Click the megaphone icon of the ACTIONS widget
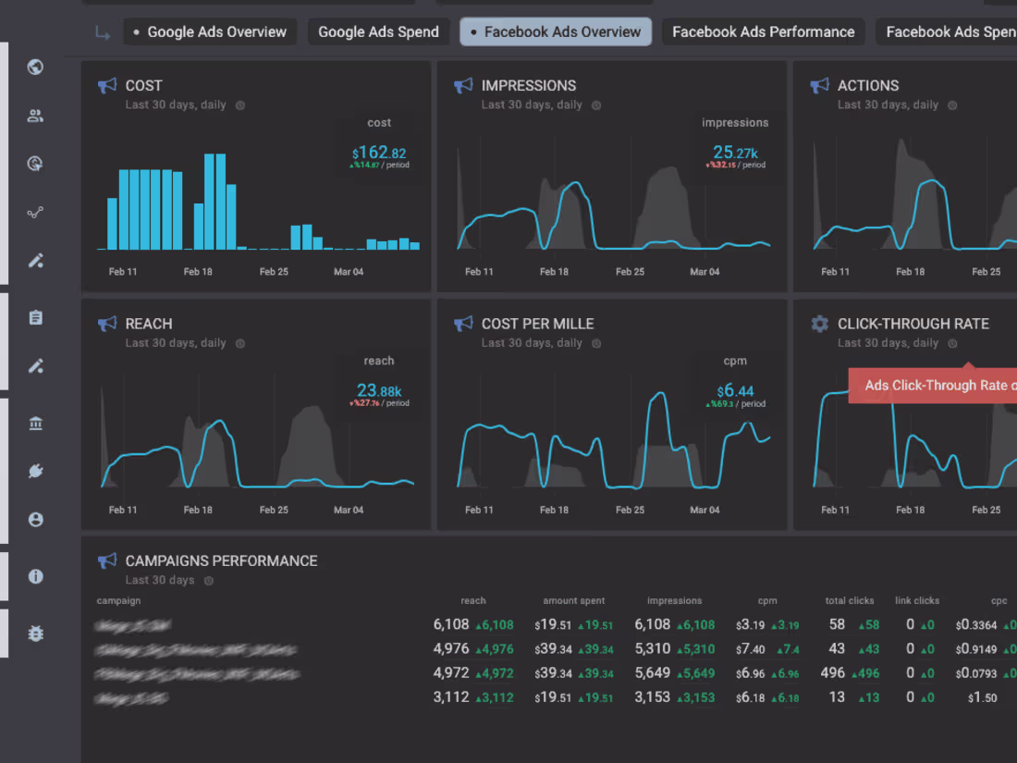The image size is (1017, 763). click(x=819, y=86)
